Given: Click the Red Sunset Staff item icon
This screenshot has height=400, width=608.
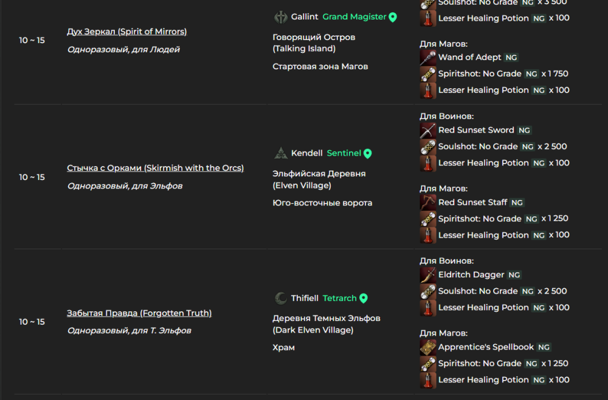Looking at the screenshot, I should click(x=428, y=202).
